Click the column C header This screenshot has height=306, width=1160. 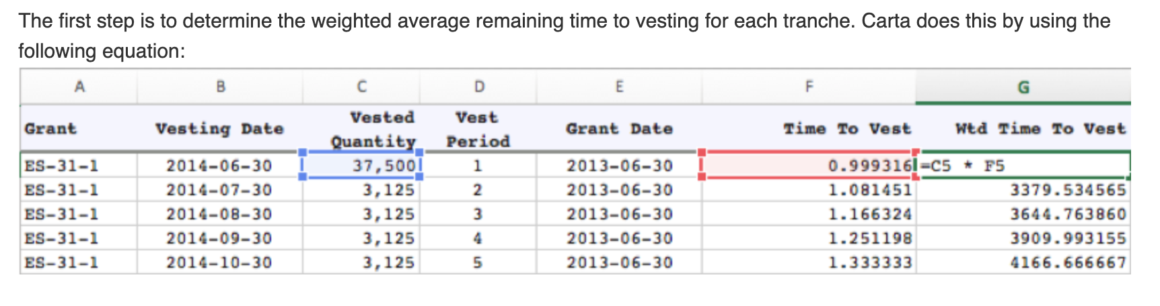coord(361,87)
